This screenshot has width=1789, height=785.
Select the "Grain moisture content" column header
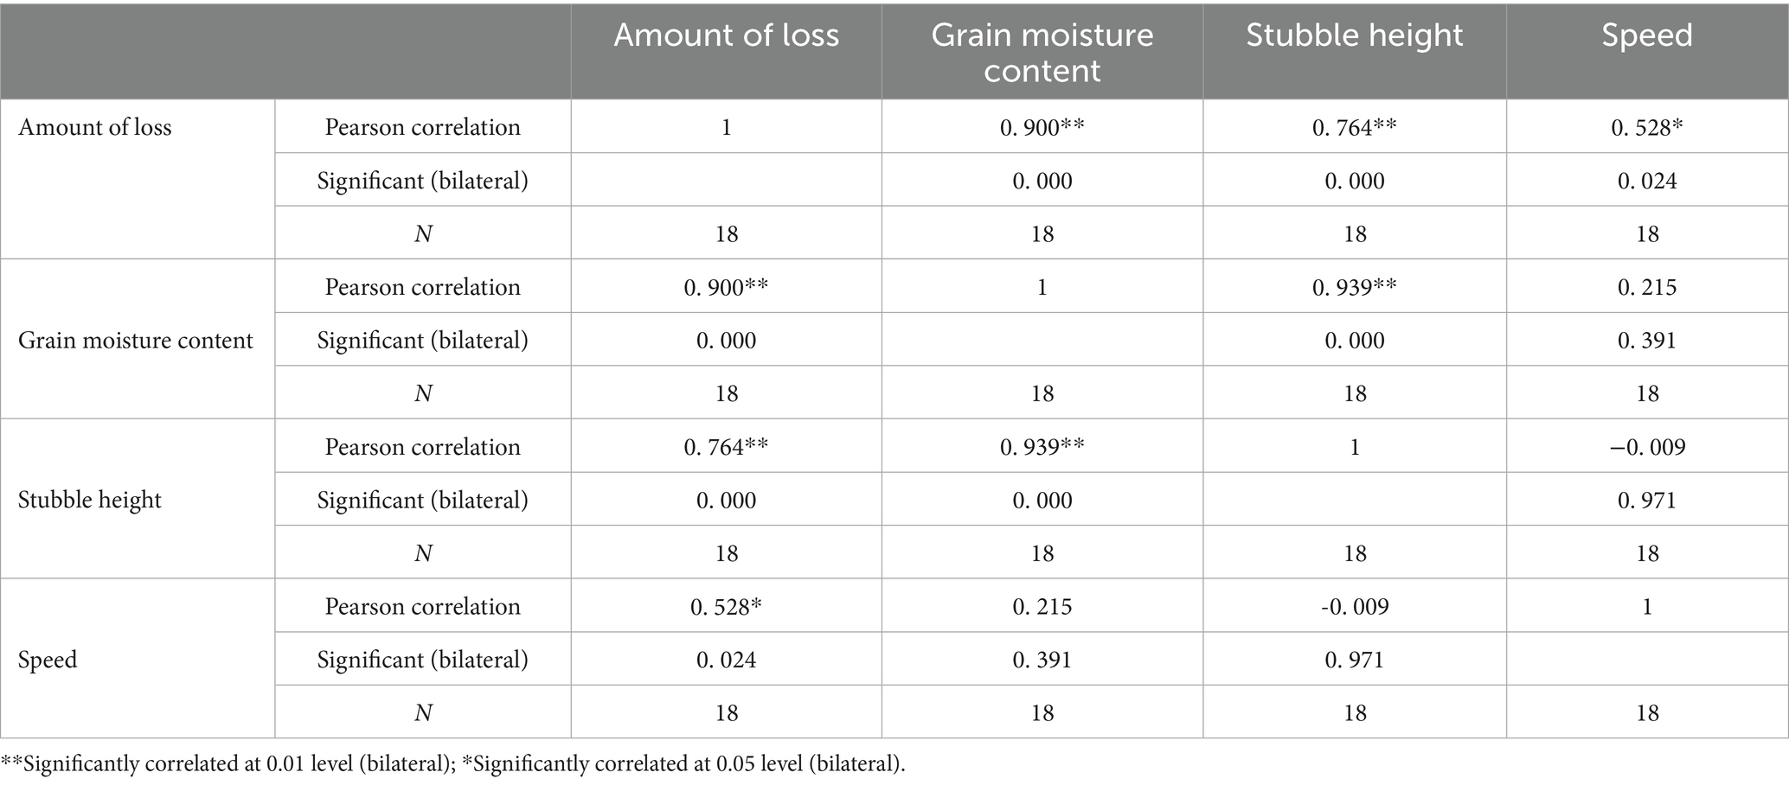1042,52
